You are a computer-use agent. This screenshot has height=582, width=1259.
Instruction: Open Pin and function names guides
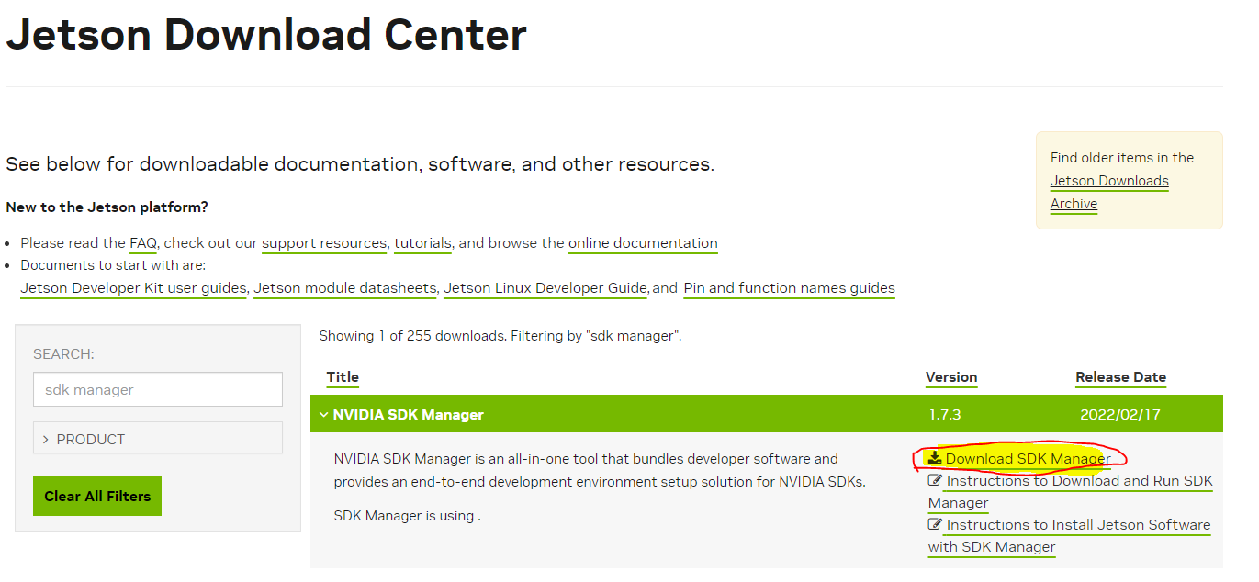click(789, 288)
